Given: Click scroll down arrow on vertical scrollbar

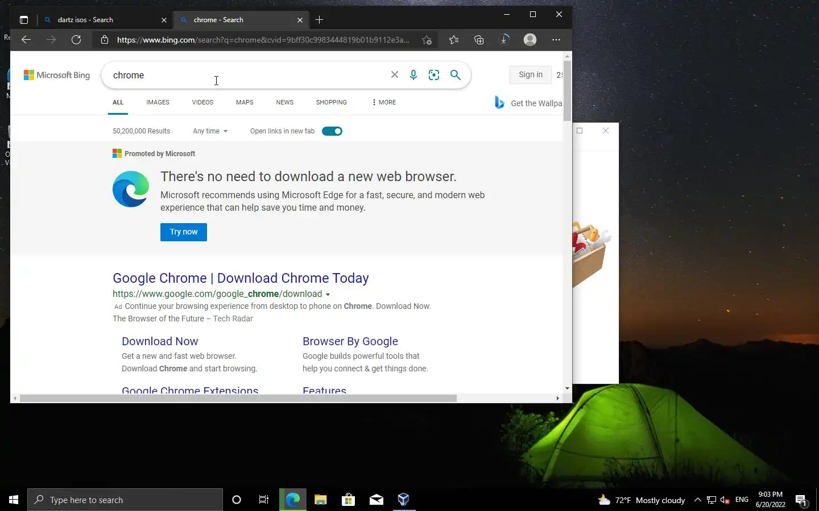Looking at the screenshot, I should tap(567, 388).
